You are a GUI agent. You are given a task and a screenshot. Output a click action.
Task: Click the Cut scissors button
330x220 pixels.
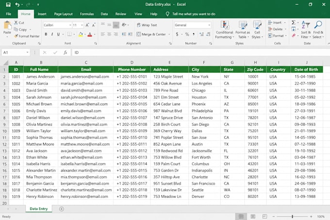tap(19, 22)
